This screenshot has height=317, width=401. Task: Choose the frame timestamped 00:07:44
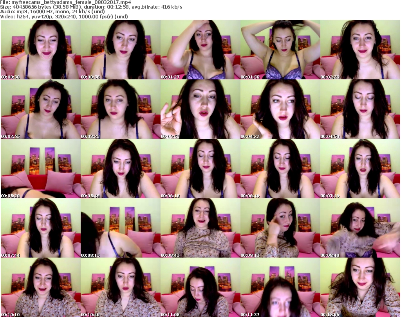41,228
